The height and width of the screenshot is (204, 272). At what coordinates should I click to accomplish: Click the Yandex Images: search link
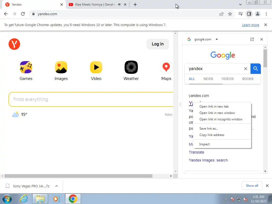click(x=208, y=160)
